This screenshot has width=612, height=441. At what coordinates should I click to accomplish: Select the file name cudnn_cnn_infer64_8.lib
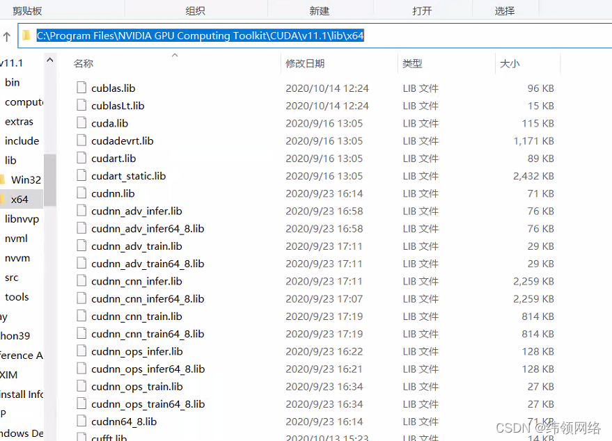(148, 298)
